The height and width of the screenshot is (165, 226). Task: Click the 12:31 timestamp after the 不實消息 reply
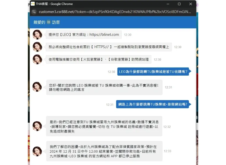point(168,87)
